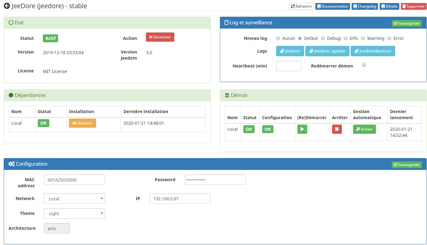Open the Network dropdown
Screen dimensions: 427x245
(74, 198)
